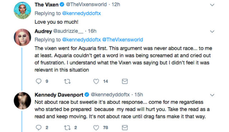The width and height of the screenshot is (229, 132).
Task: View Kennedy Davenport's profile avatar
Action: [x=22, y=100]
